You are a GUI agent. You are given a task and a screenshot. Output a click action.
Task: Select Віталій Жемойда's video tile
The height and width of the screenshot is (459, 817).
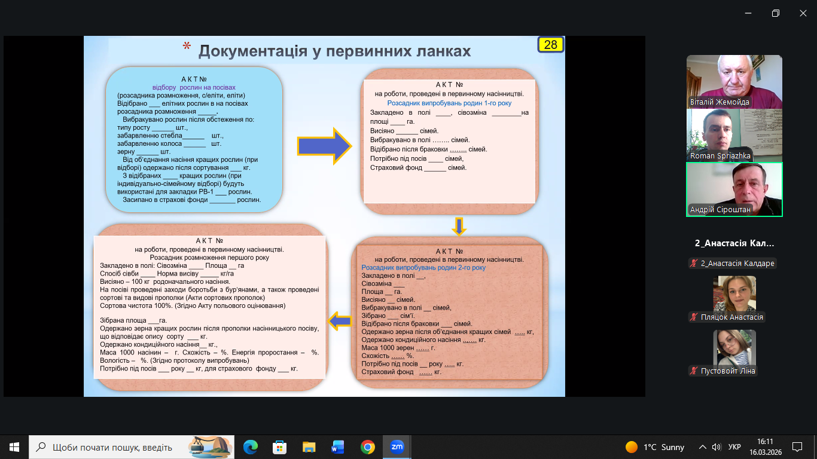pos(734,81)
